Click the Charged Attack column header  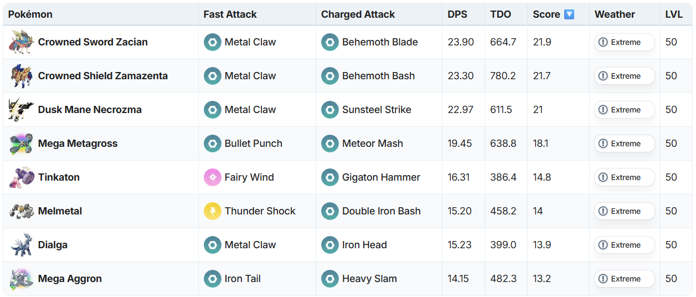(358, 14)
